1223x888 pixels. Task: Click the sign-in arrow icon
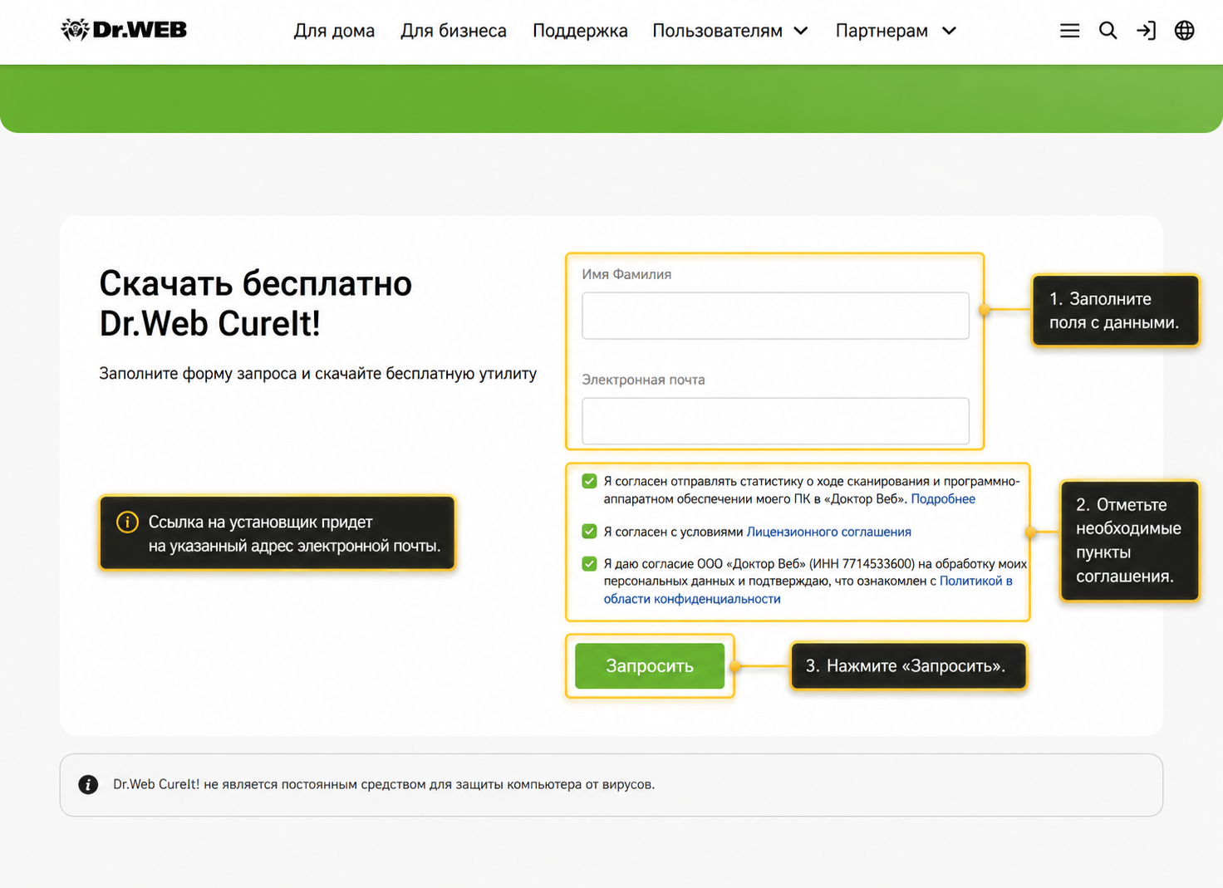(1146, 31)
